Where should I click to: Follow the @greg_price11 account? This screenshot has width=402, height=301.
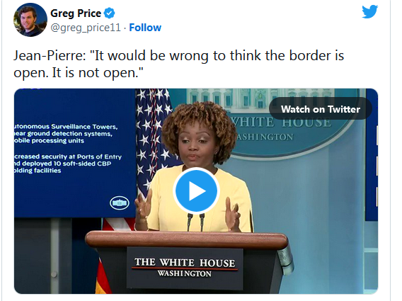click(x=145, y=28)
